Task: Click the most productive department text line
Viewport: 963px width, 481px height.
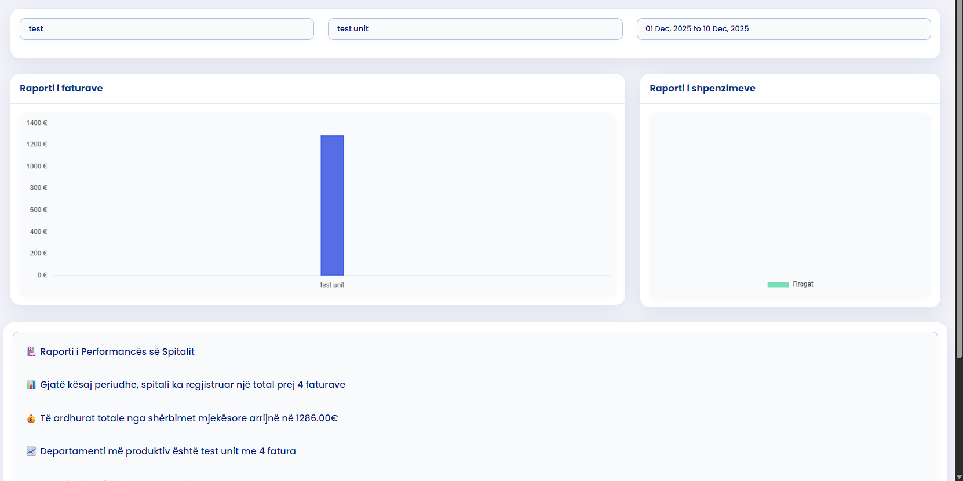Action: coord(168,451)
